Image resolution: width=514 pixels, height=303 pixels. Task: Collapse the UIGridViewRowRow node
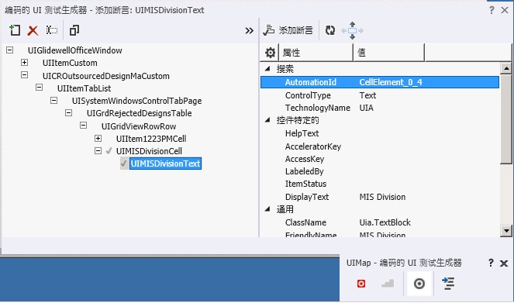(83, 126)
